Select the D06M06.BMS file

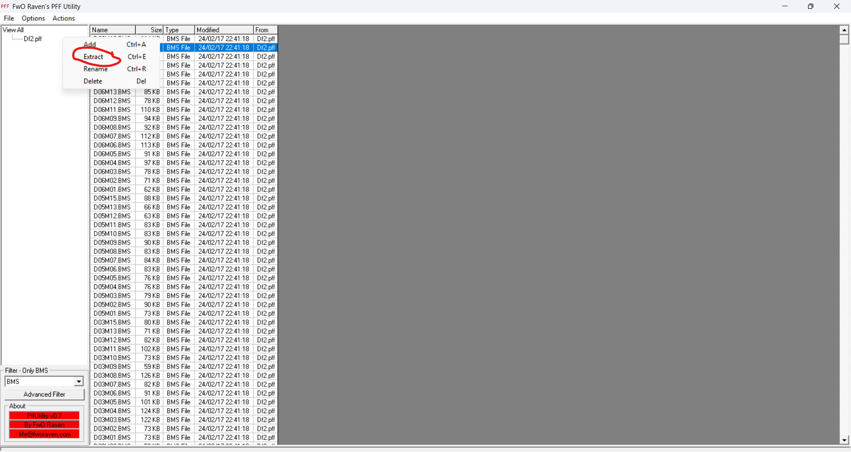pyautogui.click(x=112, y=145)
